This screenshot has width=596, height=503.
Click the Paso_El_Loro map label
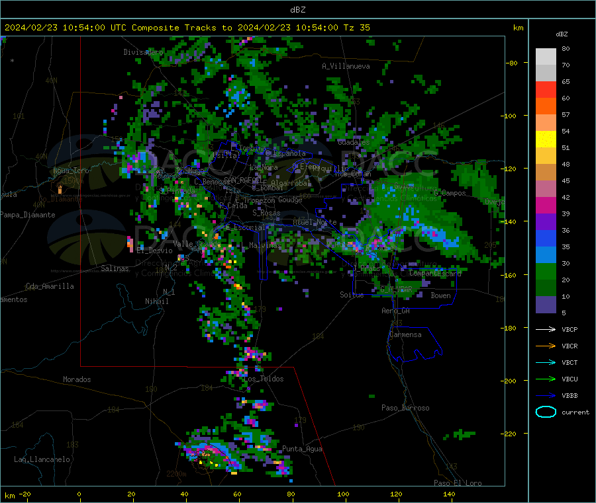click(x=458, y=483)
